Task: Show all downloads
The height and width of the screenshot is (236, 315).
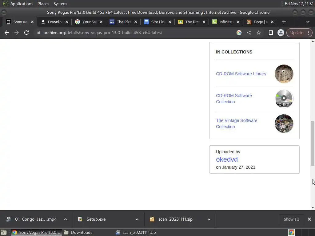Action: (291, 219)
